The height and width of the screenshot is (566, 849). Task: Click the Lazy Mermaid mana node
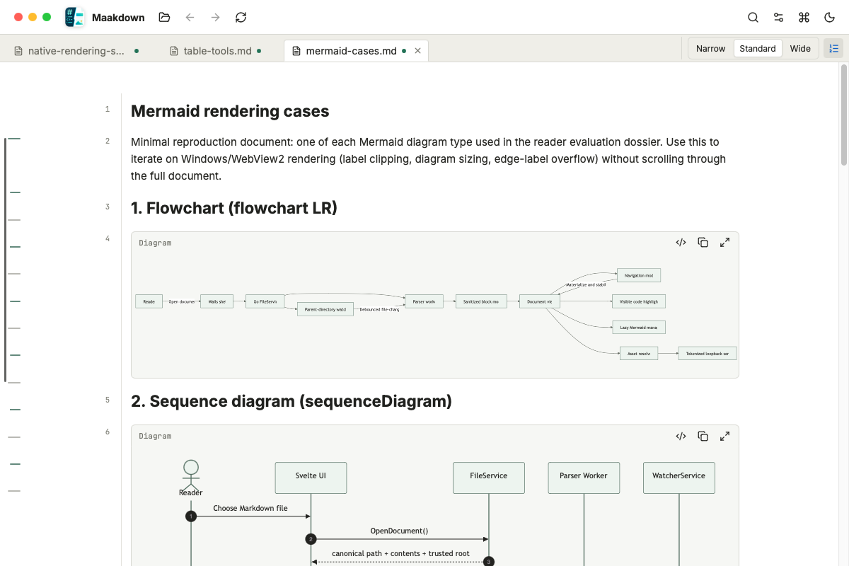point(639,328)
